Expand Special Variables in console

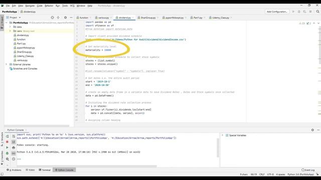click(222, 135)
